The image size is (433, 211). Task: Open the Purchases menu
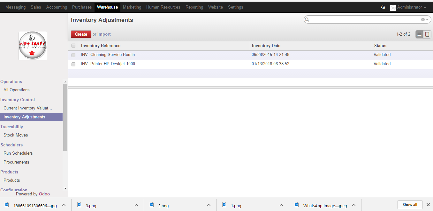[x=82, y=7]
